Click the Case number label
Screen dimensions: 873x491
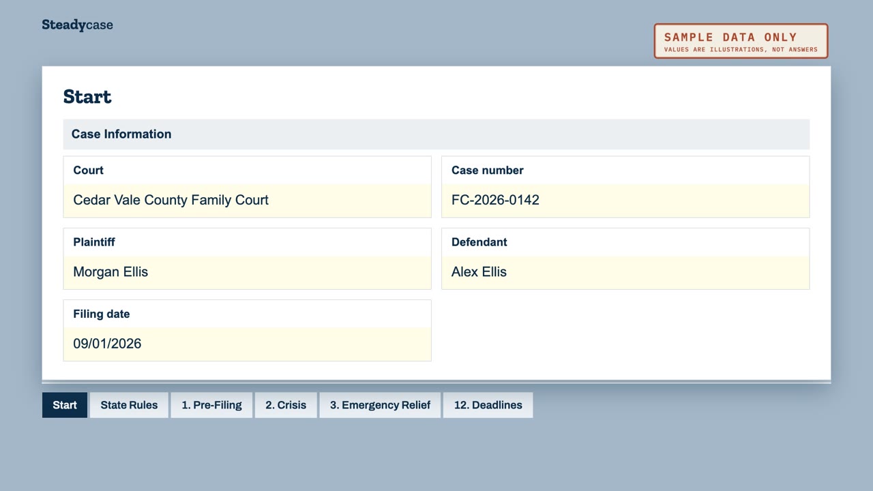coord(488,170)
